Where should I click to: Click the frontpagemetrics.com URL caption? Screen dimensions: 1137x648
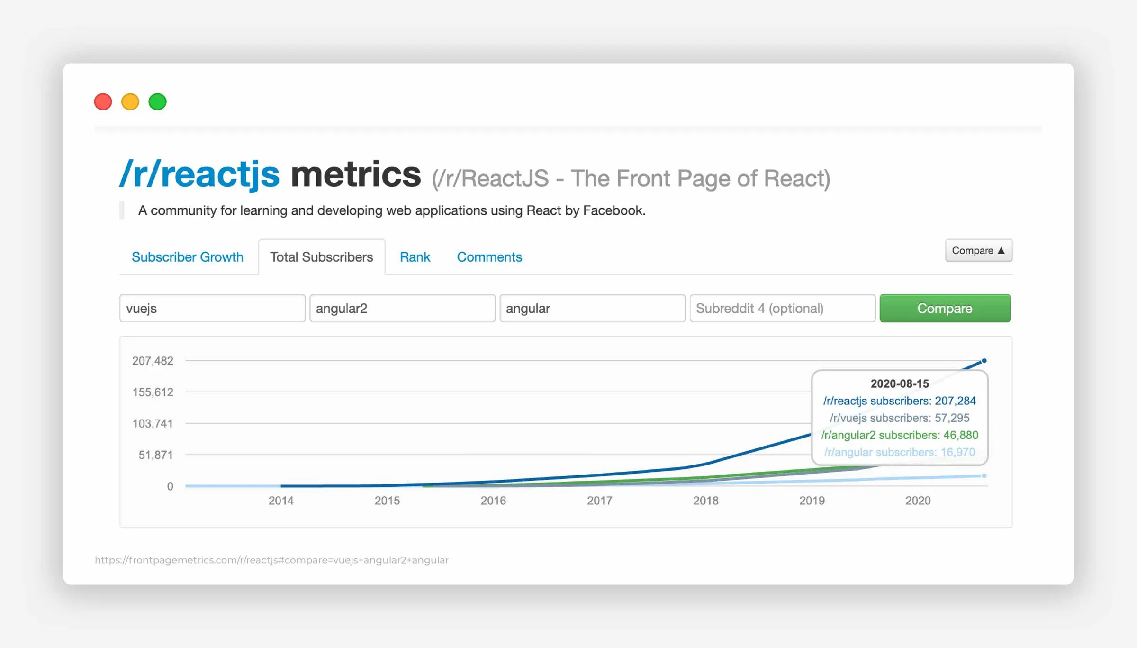(272, 560)
